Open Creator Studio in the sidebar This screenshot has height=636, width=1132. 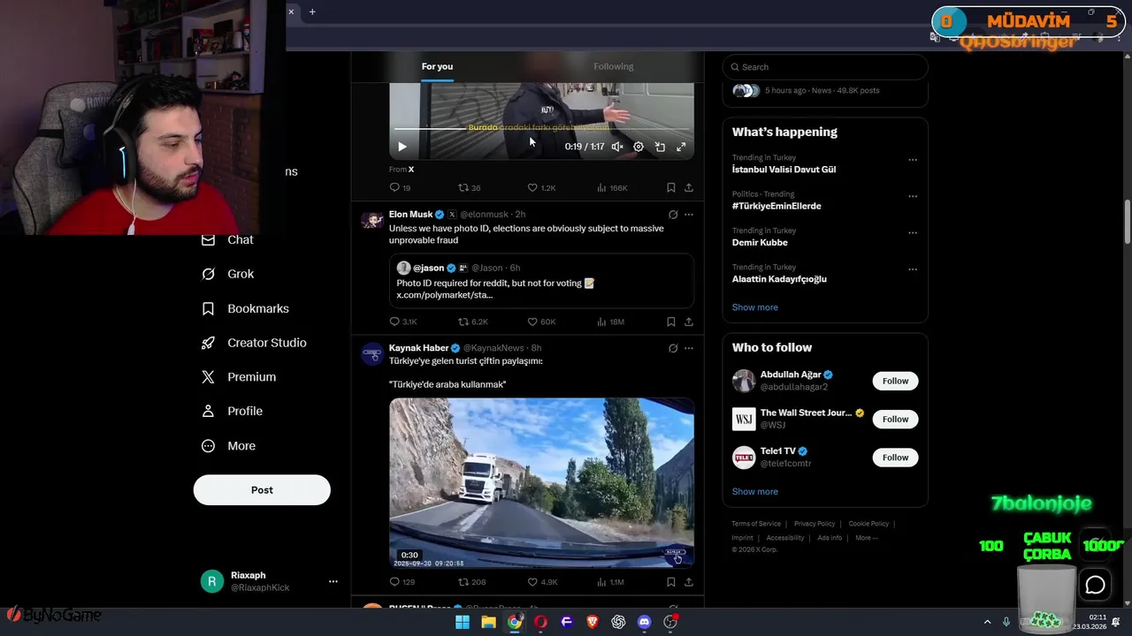coord(253,343)
